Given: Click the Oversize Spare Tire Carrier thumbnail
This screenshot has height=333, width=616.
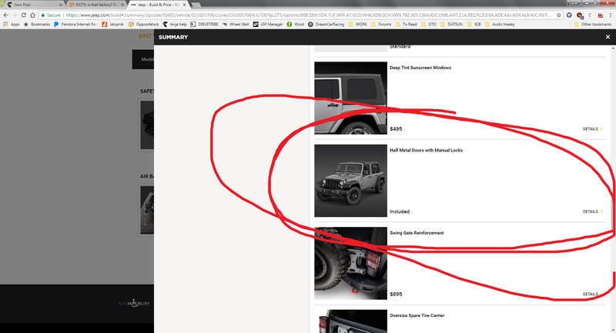Looking at the screenshot, I should [x=350, y=321].
